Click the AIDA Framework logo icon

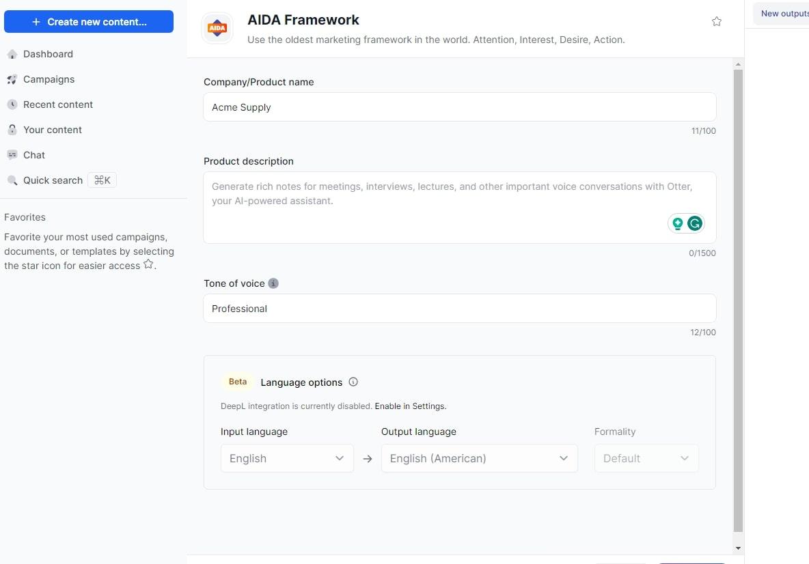pyautogui.click(x=217, y=28)
